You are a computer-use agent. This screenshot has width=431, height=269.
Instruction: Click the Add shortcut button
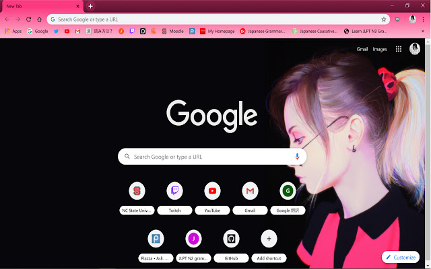[x=269, y=246]
